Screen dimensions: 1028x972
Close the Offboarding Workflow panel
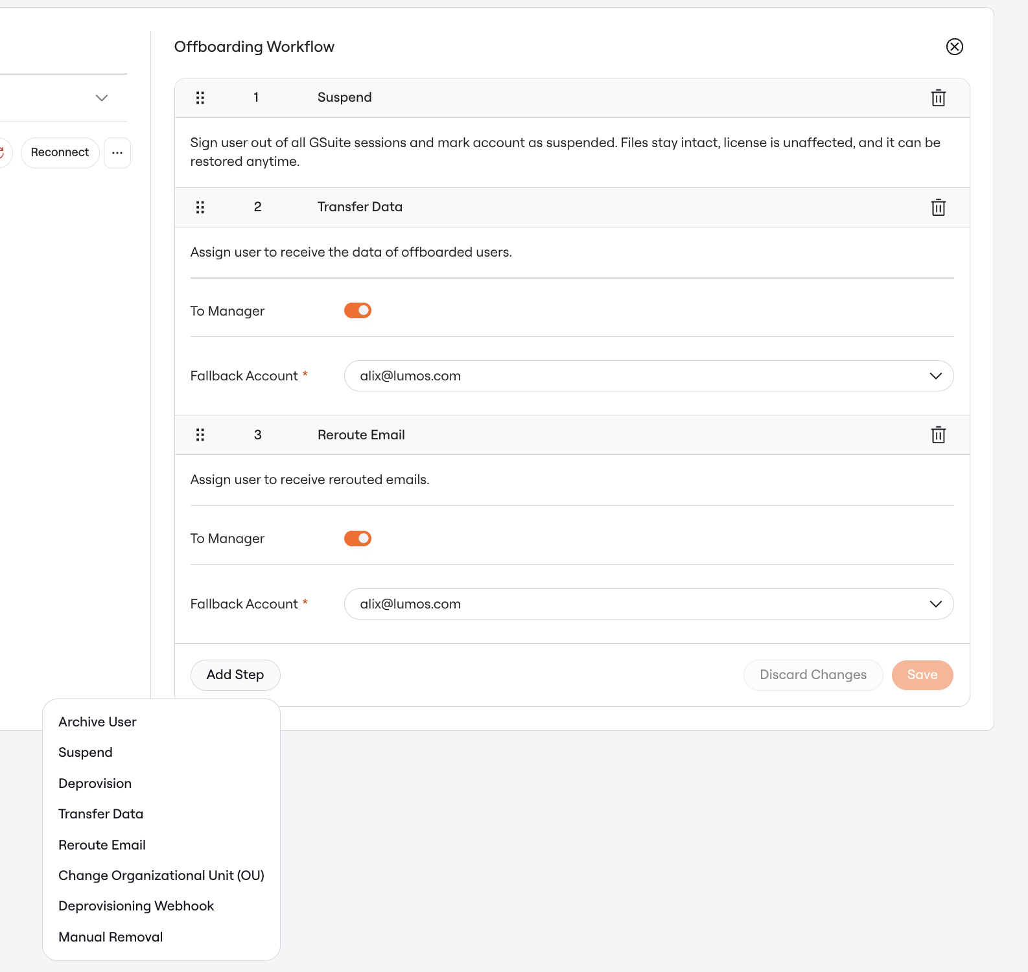coord(954,47)
